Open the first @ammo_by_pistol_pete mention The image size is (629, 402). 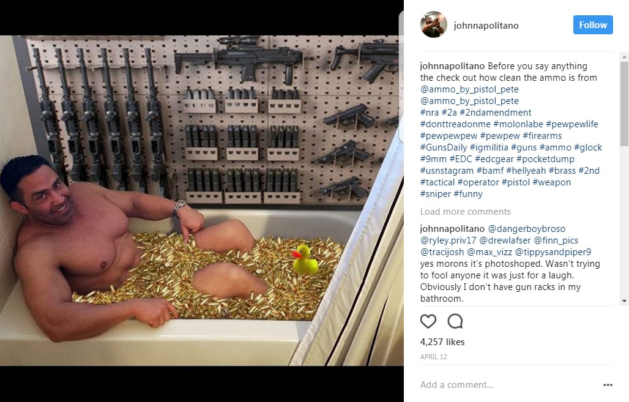[469, 89]
